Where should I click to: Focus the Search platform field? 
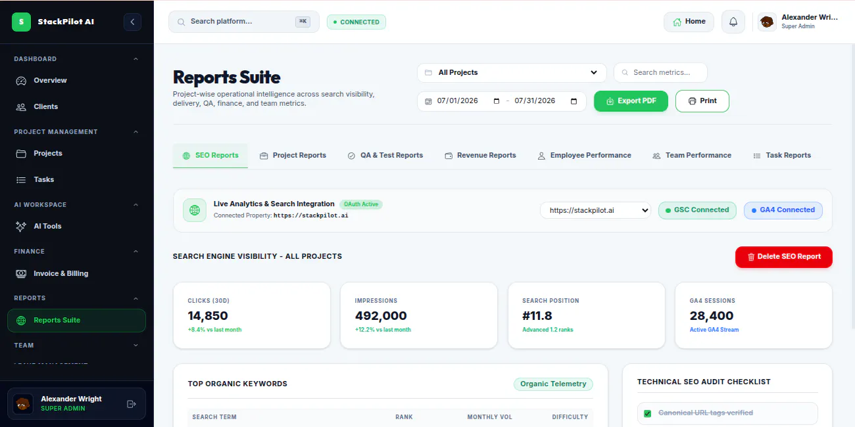[x=244, y=22]
